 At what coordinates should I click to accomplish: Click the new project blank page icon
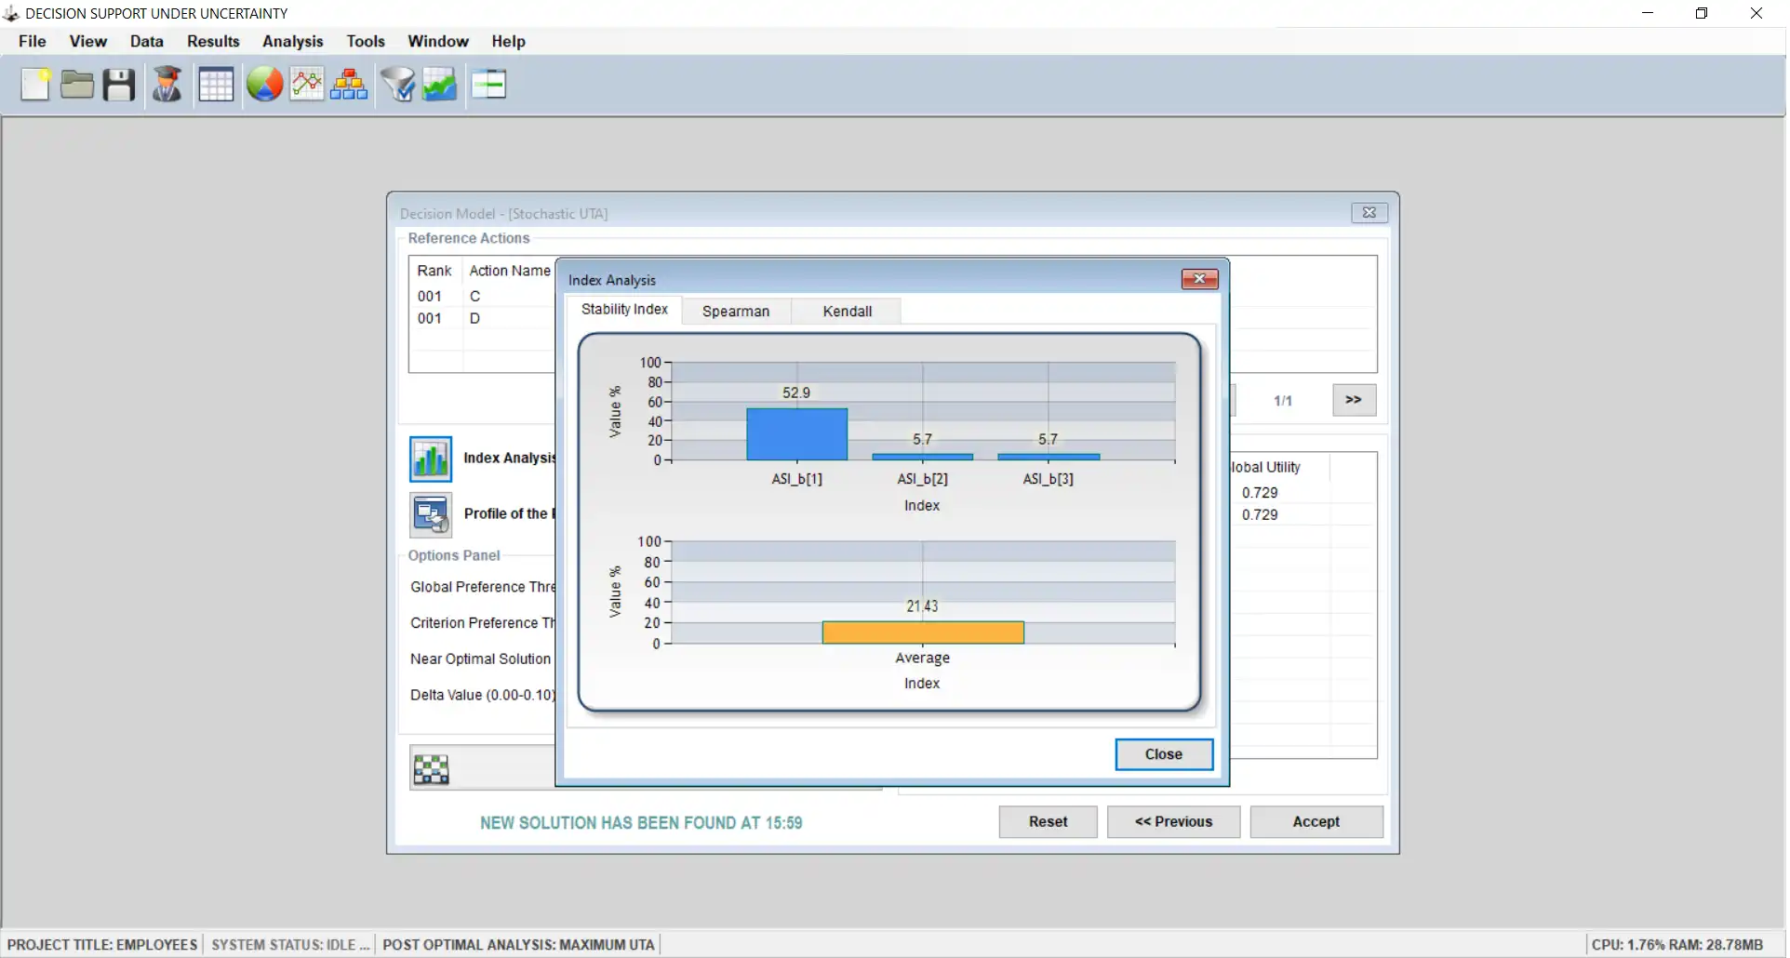click(x=35, y=85)
